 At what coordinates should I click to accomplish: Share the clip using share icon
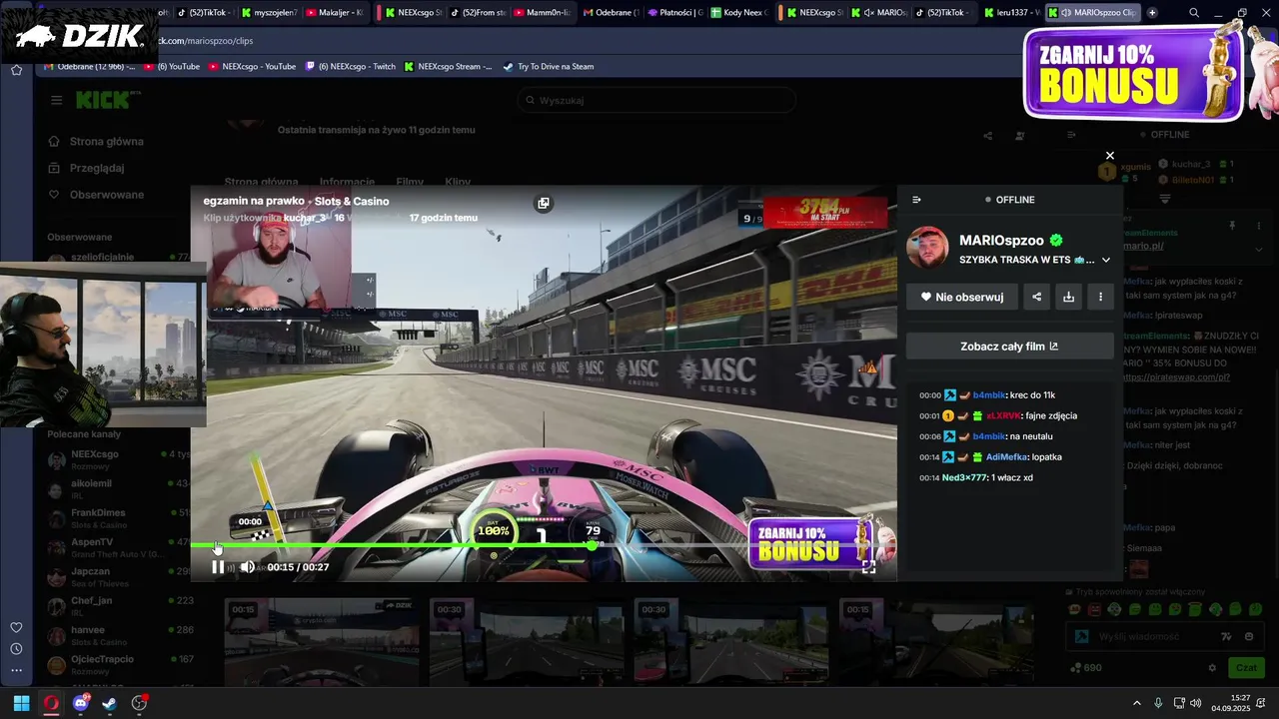(1036, 297)
